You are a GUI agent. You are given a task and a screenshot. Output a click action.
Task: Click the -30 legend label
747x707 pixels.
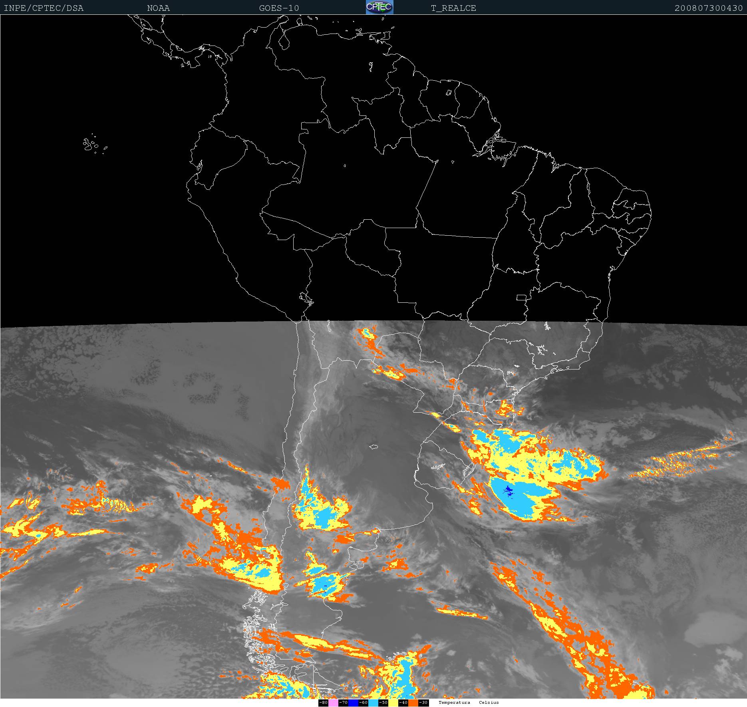tap(423, 703)
